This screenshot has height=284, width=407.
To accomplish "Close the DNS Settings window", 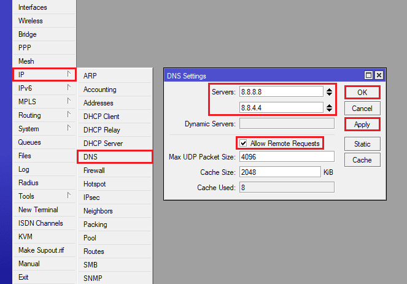I will (379, 75).
